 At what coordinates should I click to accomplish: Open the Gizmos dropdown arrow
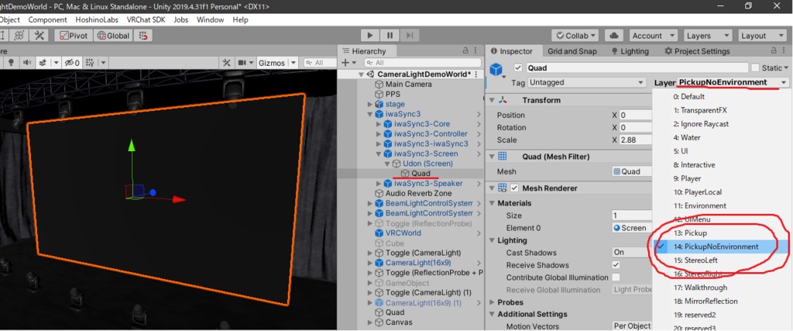coord(294,63)
